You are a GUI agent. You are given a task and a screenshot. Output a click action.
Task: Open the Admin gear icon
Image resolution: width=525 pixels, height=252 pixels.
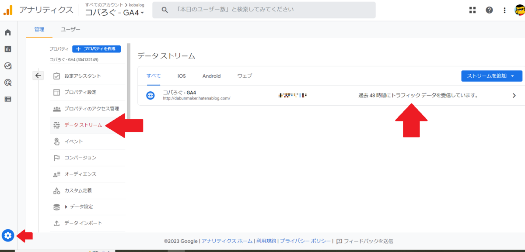(x=8, y=236)
